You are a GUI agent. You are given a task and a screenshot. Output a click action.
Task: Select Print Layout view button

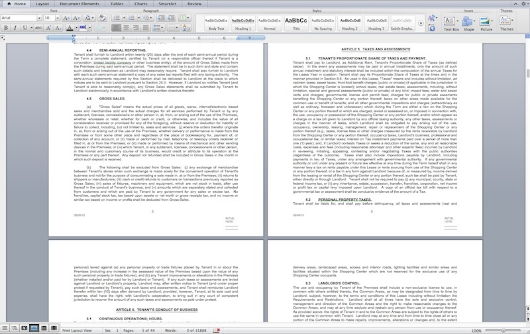pos(34,328)
